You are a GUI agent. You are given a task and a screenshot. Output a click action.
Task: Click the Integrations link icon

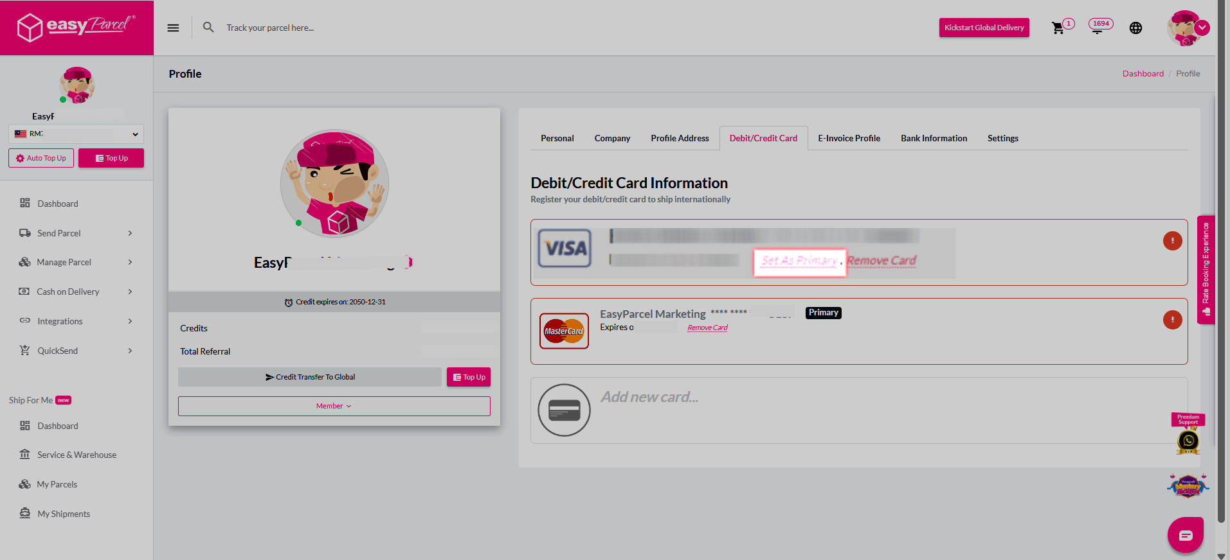[x=25, y=320]
